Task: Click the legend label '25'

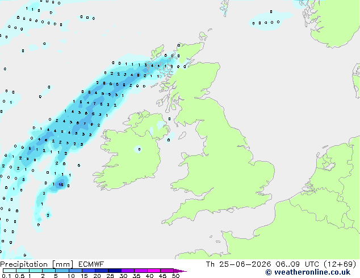Action: [x=110, y=276]
